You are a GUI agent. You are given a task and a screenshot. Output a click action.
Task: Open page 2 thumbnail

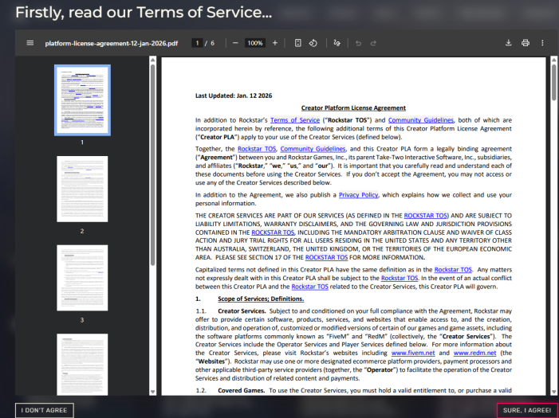[x=82, y=189]
